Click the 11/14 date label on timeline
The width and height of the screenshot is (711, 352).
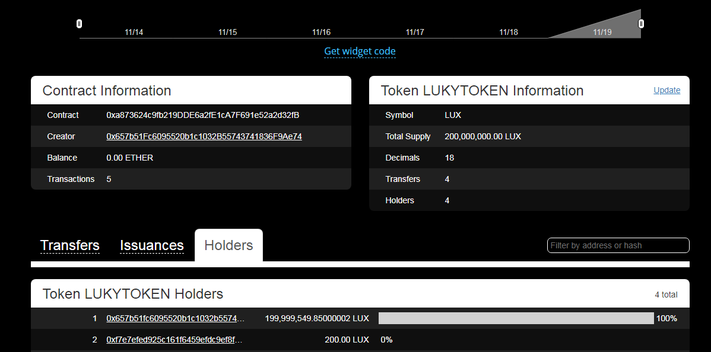(134, 32)
